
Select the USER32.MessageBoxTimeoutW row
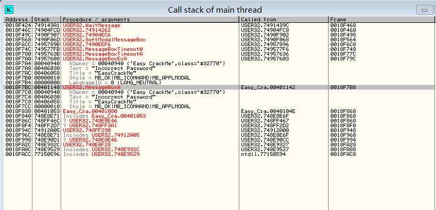[x=103, y=49]
